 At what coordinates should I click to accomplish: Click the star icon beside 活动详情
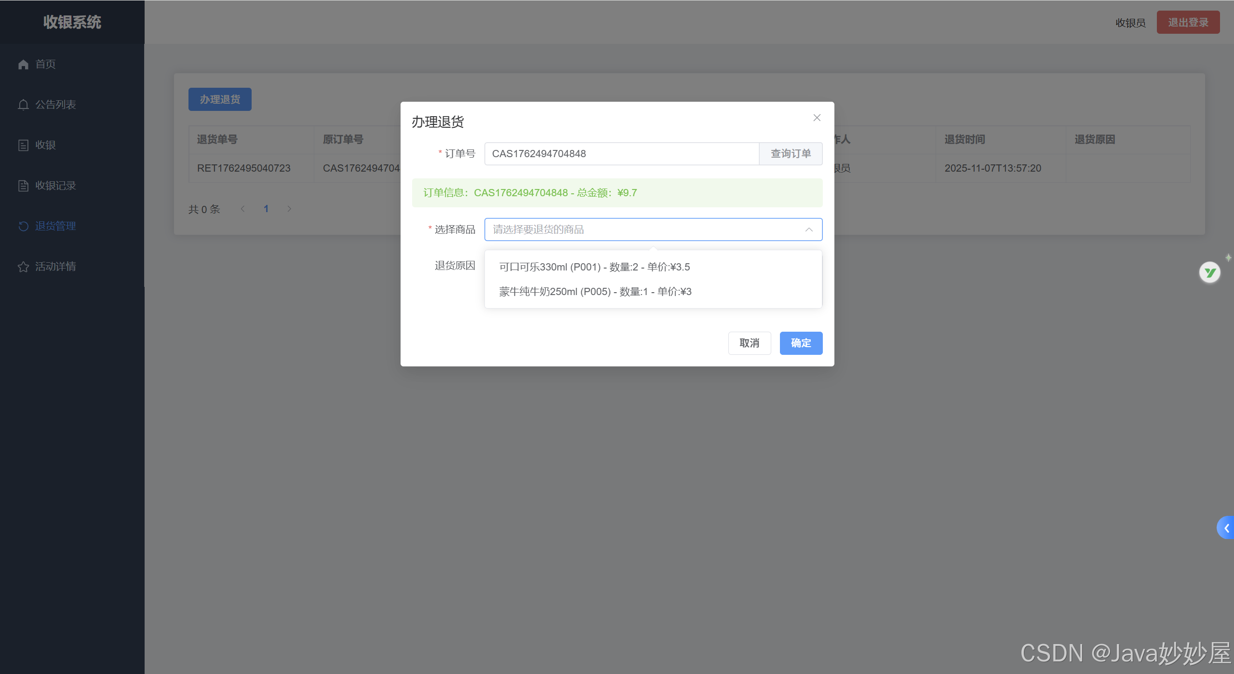23,267
